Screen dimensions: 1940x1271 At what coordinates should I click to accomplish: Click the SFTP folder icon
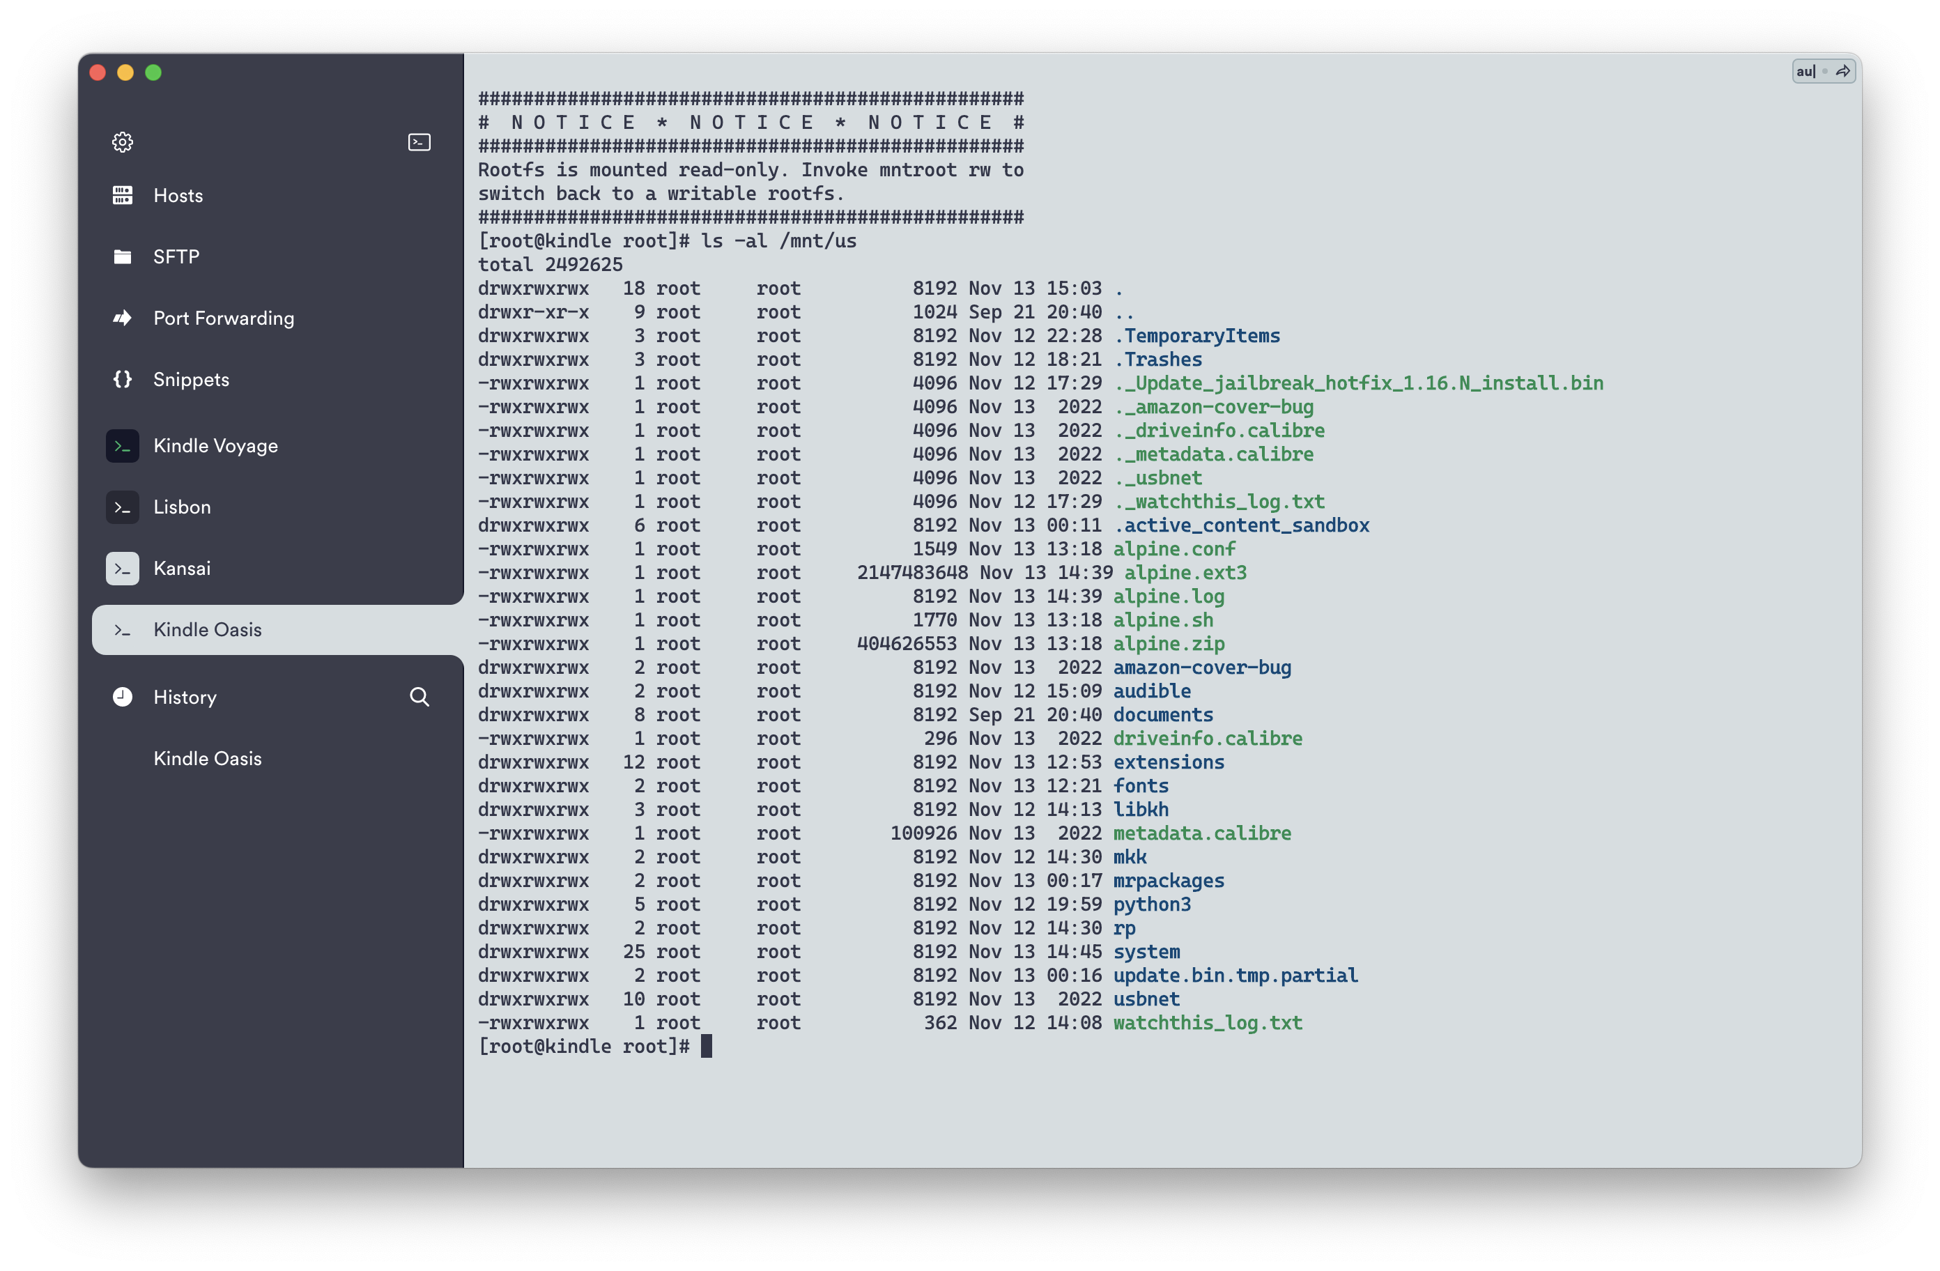click(x=122, y=257)
